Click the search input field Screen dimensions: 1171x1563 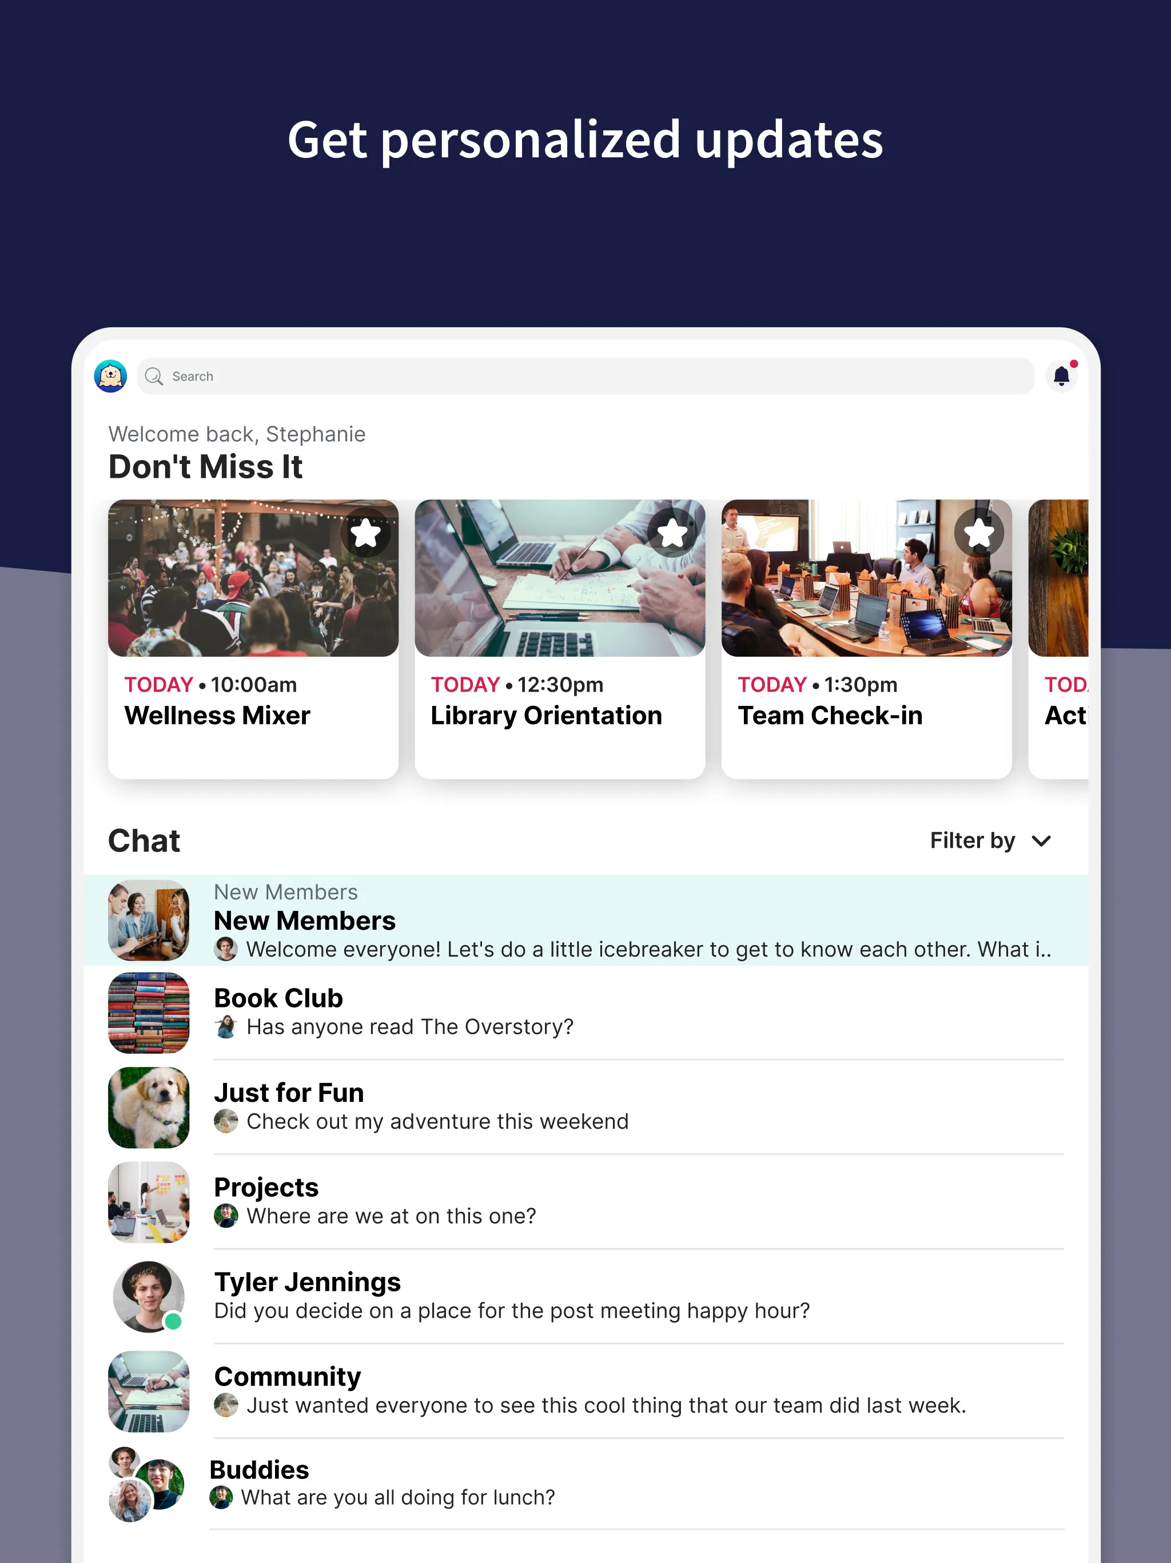[x=585, y=376]
